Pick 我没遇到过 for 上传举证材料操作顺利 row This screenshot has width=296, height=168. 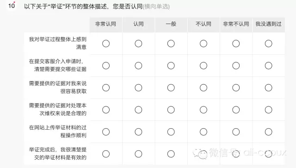point(268,132)
